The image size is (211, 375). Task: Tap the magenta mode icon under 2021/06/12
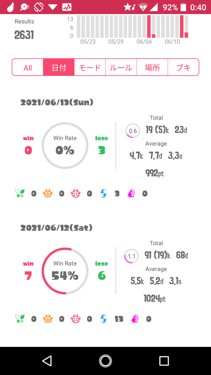(x=135, y=319)
